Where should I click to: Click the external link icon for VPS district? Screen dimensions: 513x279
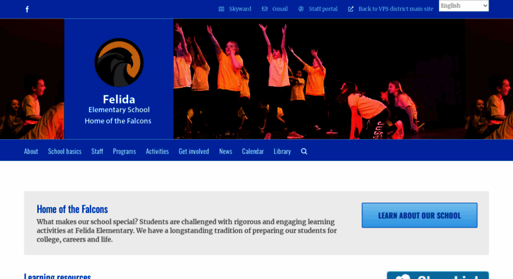click(x=351, y=9)
